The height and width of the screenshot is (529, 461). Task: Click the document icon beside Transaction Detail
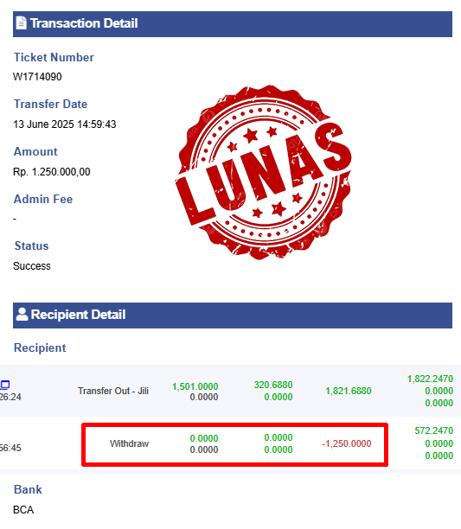[x=21, y=23]
